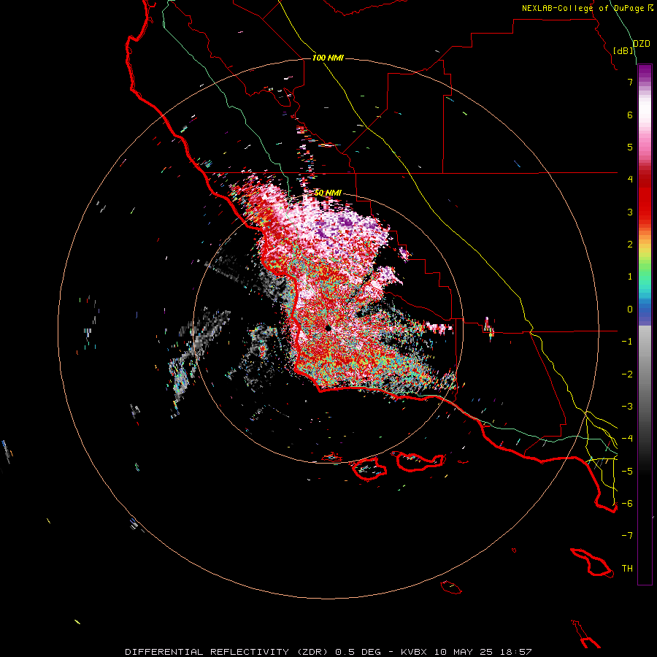Click the -3 value on the color scale
Screen dimensions: 657x657
[x=627, y=407]
